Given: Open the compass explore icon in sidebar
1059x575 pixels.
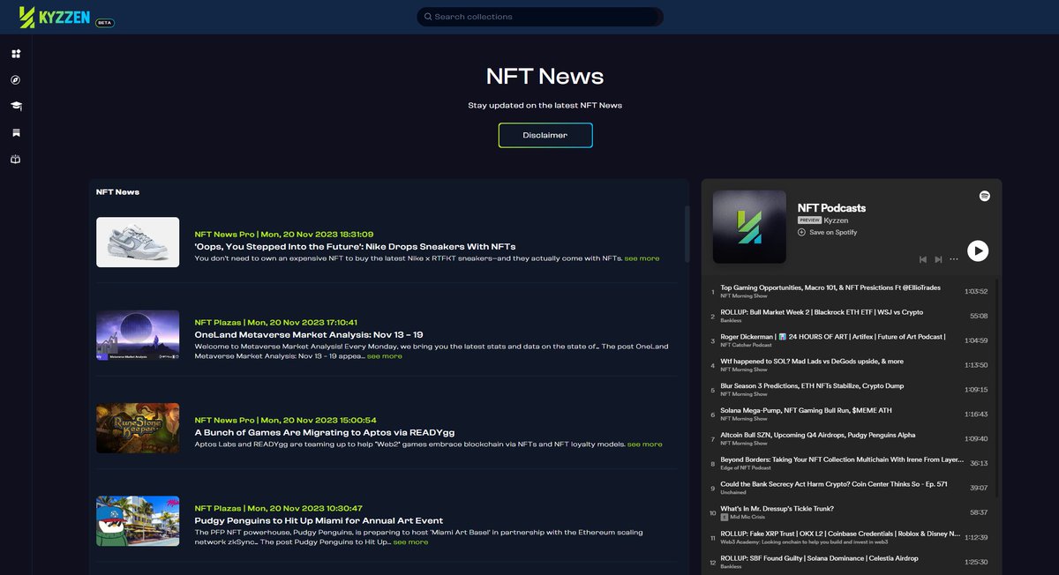Looking at the screenshot, I should pyautogui.click(x=16, y=80).
